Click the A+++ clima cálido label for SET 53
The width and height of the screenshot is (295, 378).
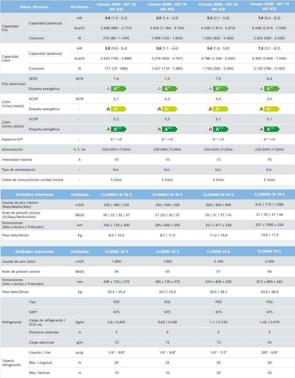pyautogui.click(x=218, y=129)
